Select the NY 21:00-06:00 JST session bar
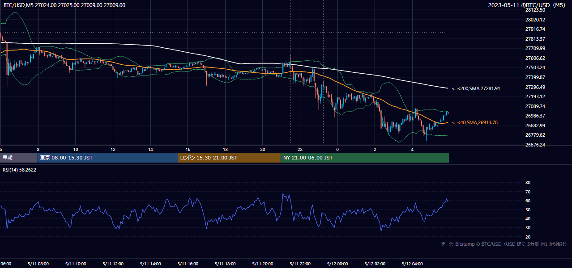 365,158
